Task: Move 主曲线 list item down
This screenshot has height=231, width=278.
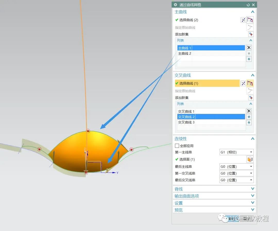Action: tap(249, 59)
